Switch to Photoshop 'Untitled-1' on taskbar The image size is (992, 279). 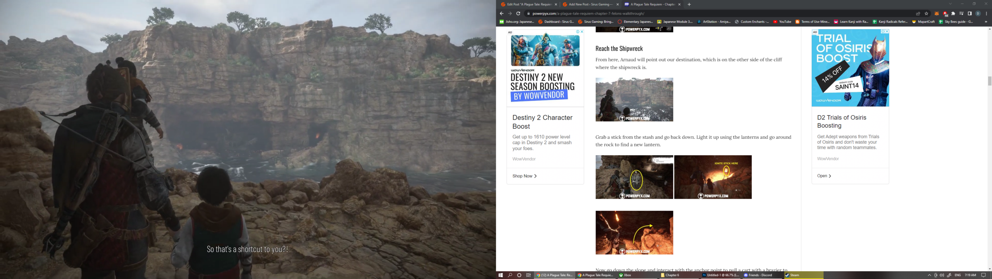click(721, 275)
